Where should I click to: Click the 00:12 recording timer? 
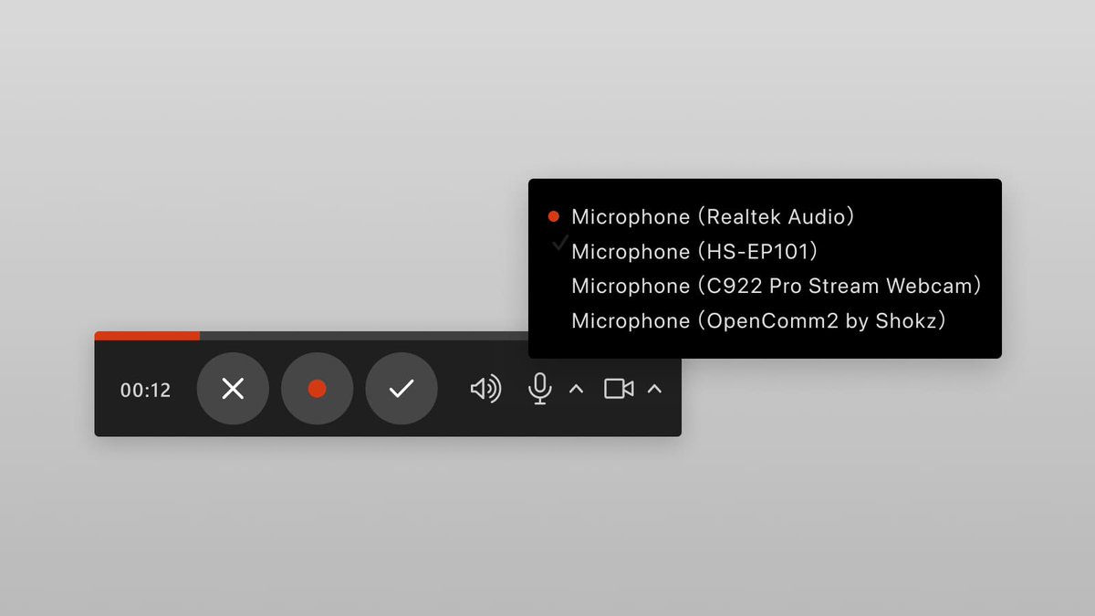pos(145,390)
